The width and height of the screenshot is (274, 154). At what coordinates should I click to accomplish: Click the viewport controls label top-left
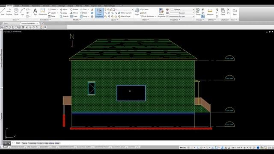pos(12,32)
